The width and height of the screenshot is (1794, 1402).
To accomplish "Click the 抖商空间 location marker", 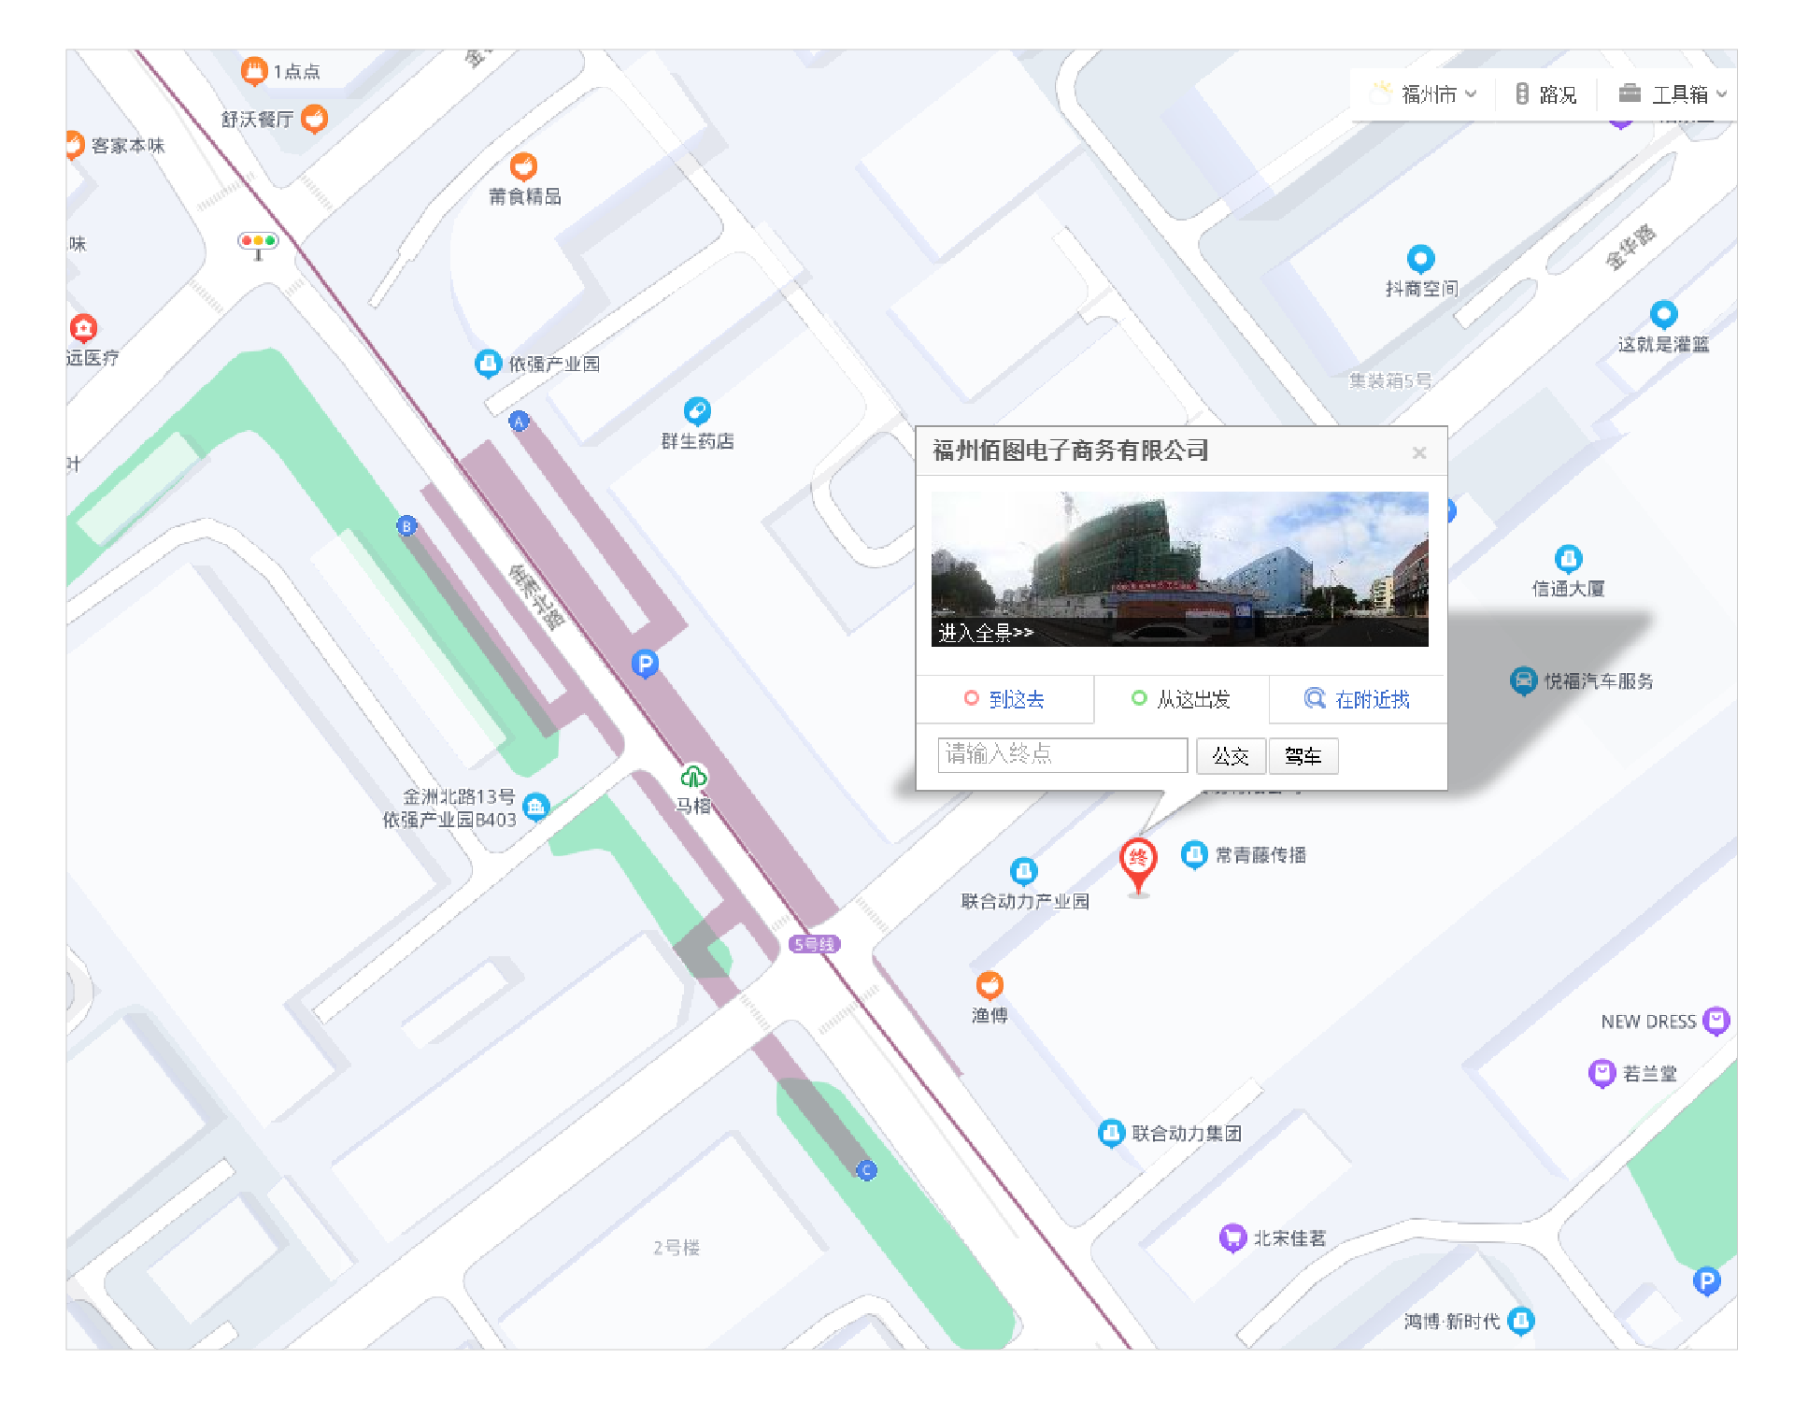I will coord(1420,259).
